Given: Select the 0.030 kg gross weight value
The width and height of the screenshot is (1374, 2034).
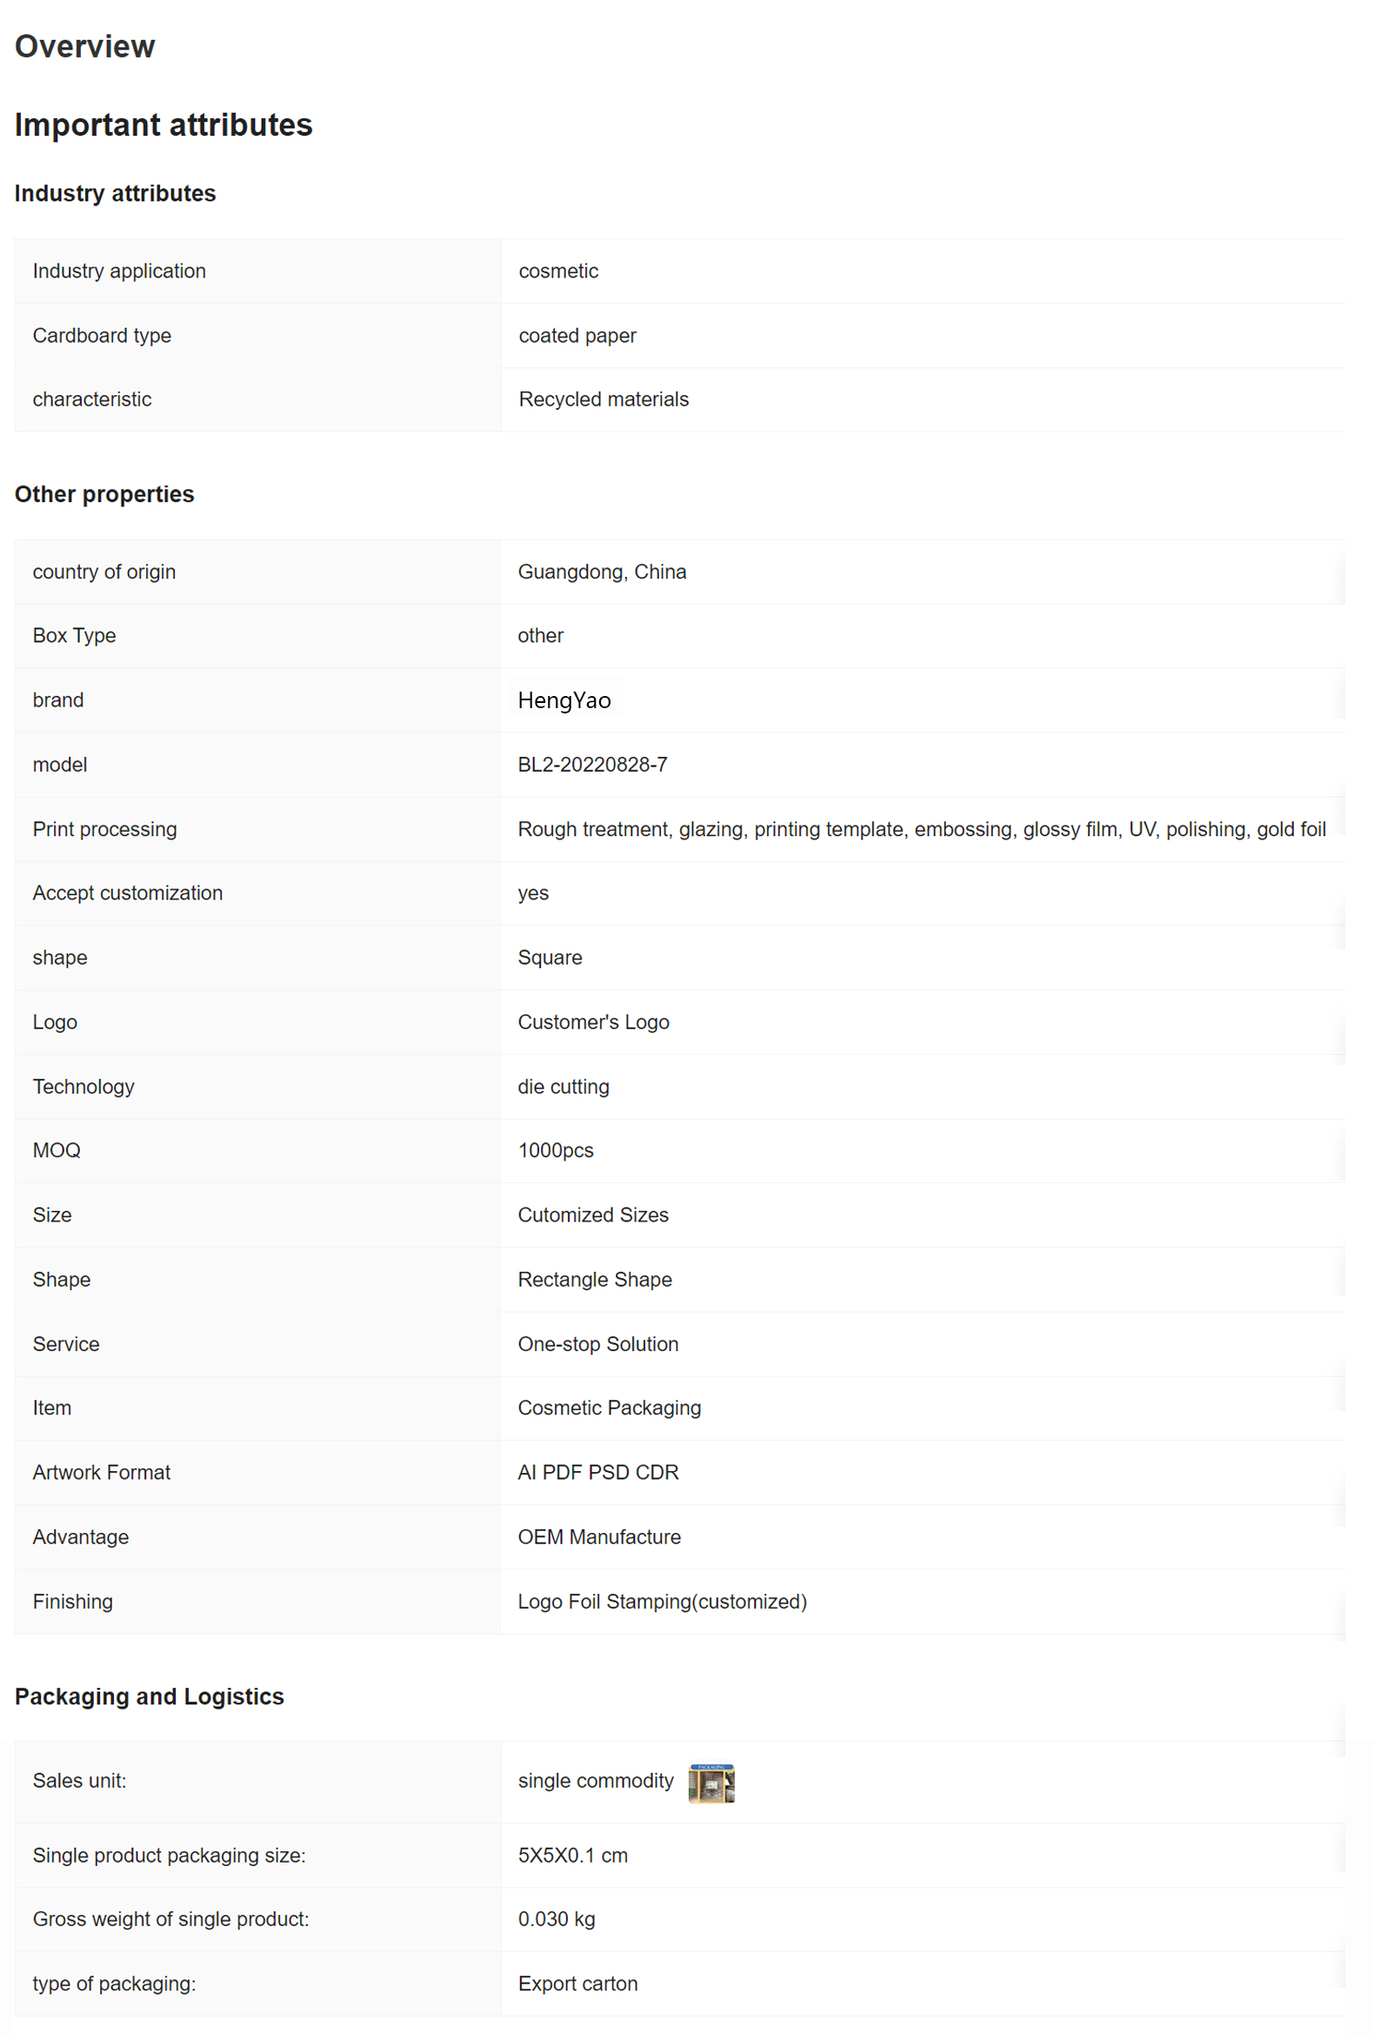Looking at the screenshot, I should (557, 1919).
